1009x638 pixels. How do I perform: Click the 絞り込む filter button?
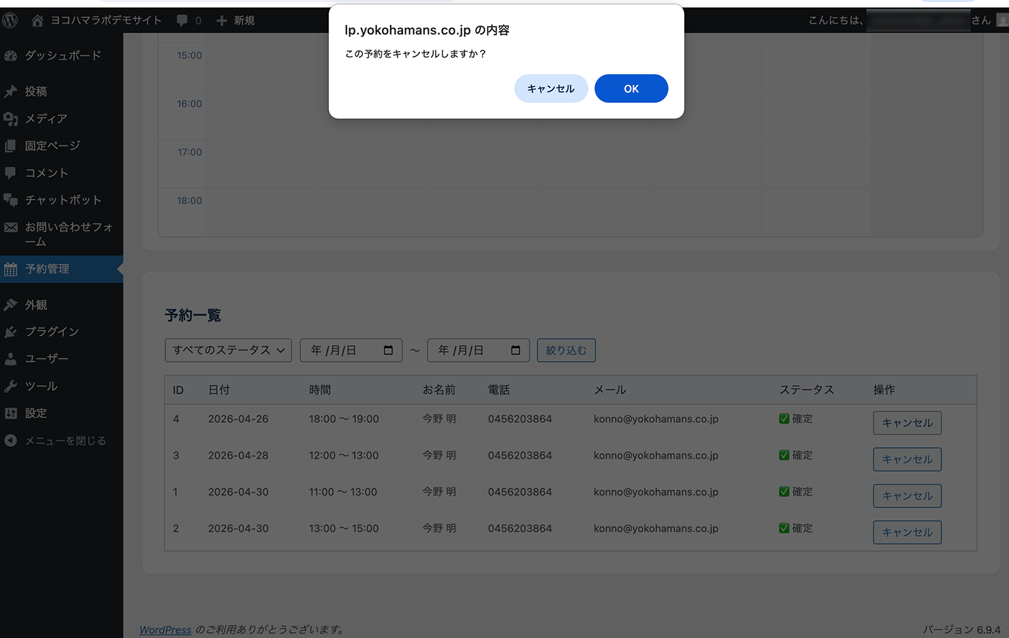click(x=566, y=350)
